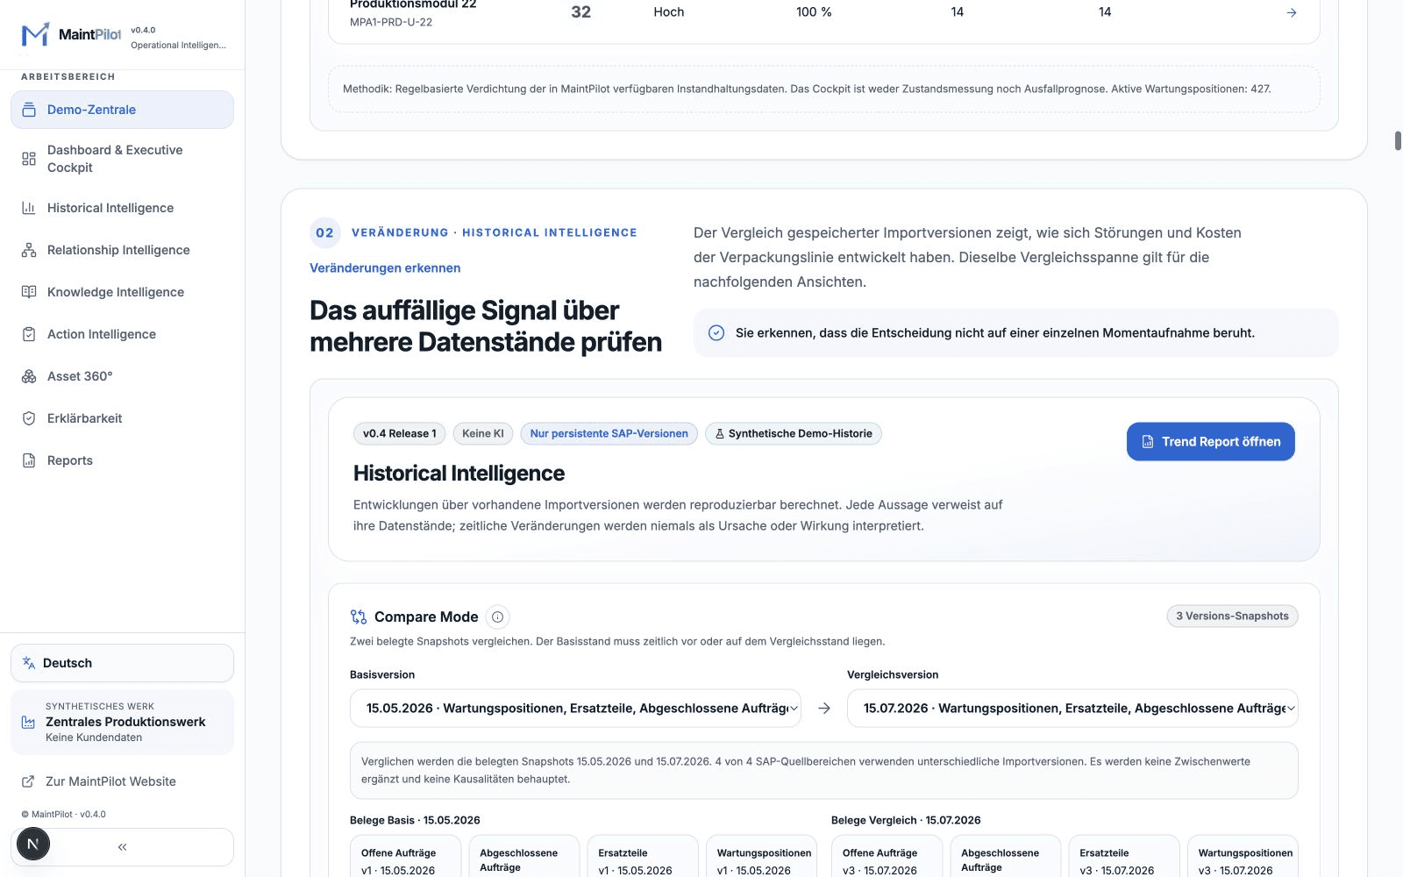The image size is (1403, 877).
Task: Click the Synthetische Demo-Historie badge
Action: pyautogui.click(x=794, y=433)
